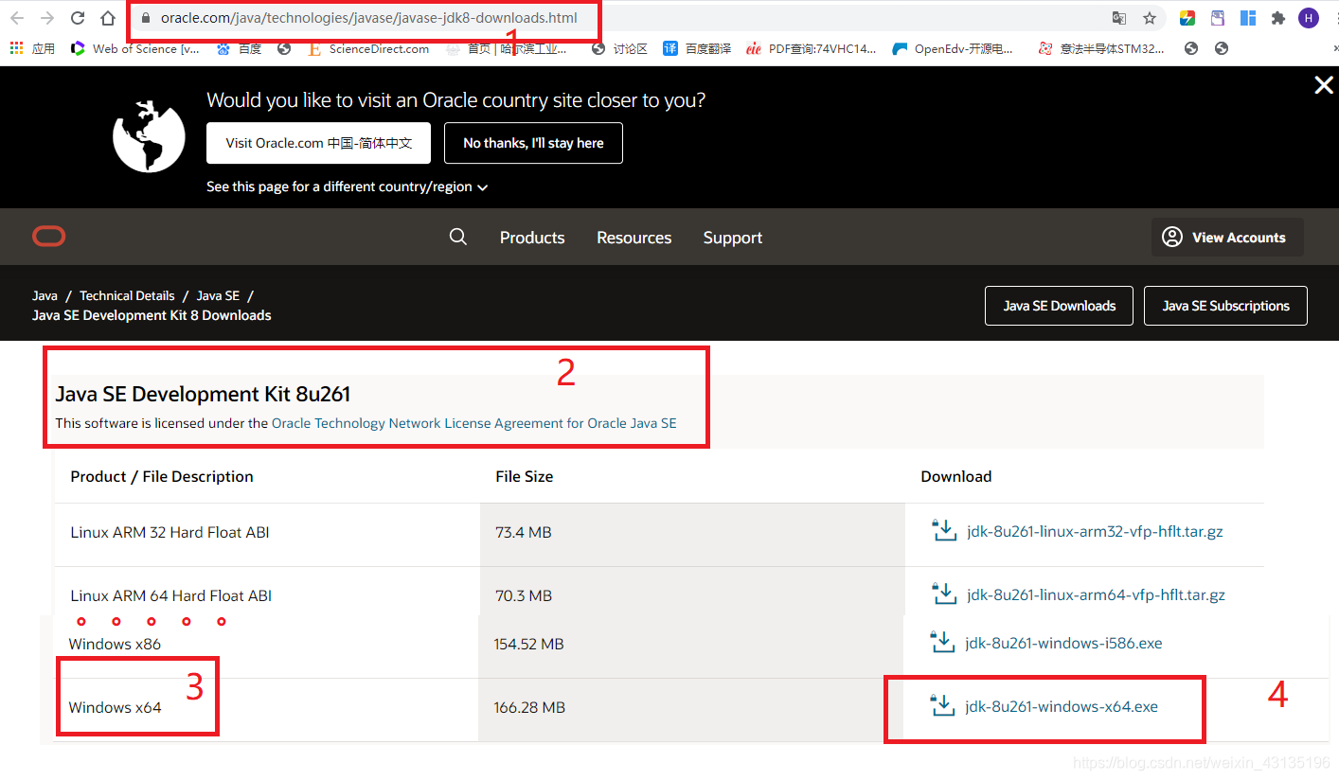Click download icon for linux-arm64 row
This screenshot has height=780, width=1339.
[x=944, y=594]
